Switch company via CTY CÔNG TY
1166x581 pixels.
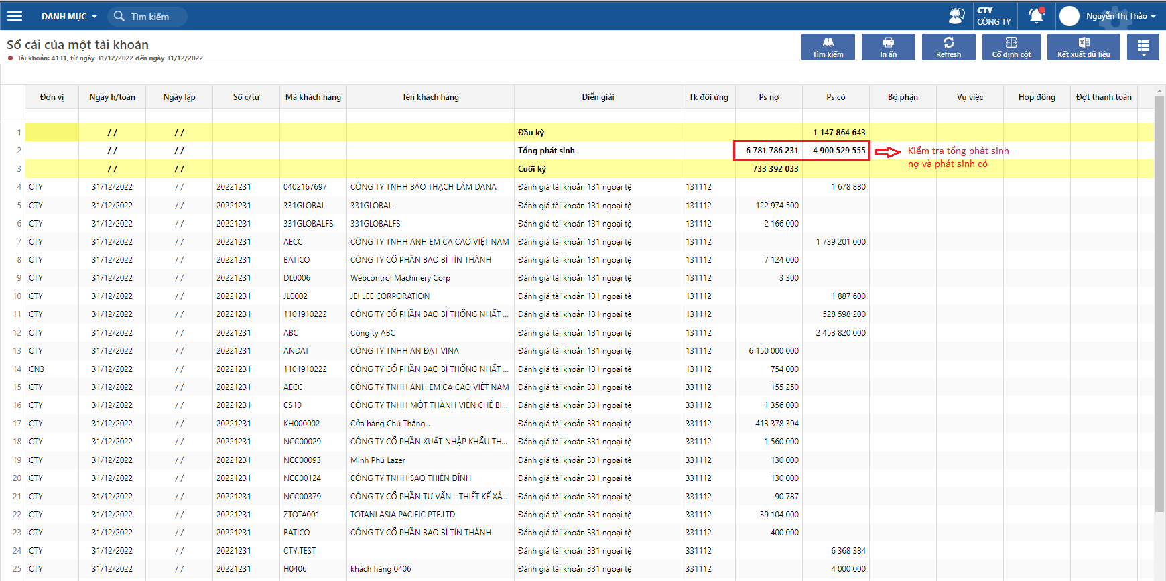pos(994,16)
